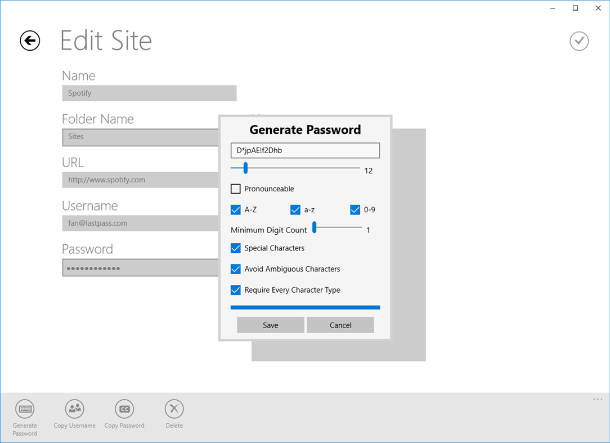Adjust the password length slider

[245, 168]
